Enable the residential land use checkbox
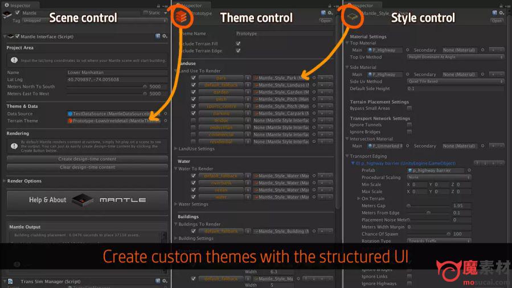Viewport: 512px width, 288px height. coord(193,142)
